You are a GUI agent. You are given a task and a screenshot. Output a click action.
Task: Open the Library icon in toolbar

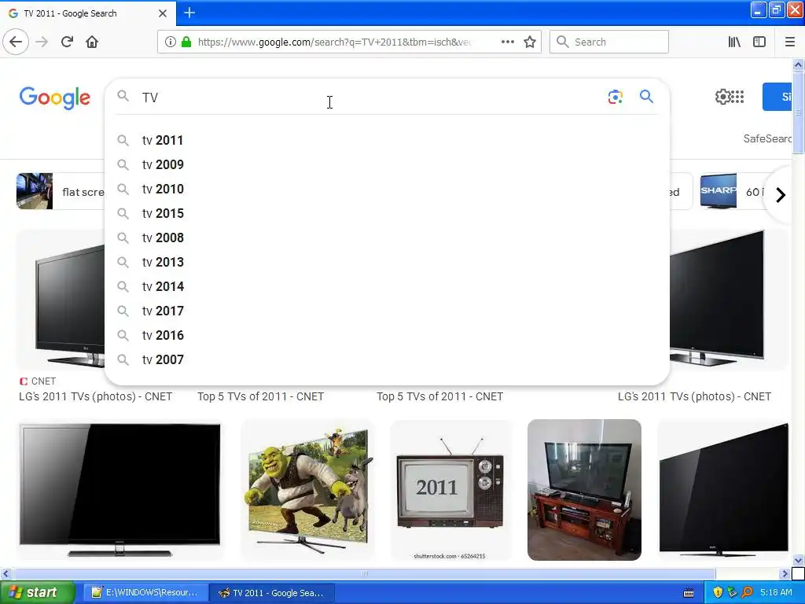point(734,42)
